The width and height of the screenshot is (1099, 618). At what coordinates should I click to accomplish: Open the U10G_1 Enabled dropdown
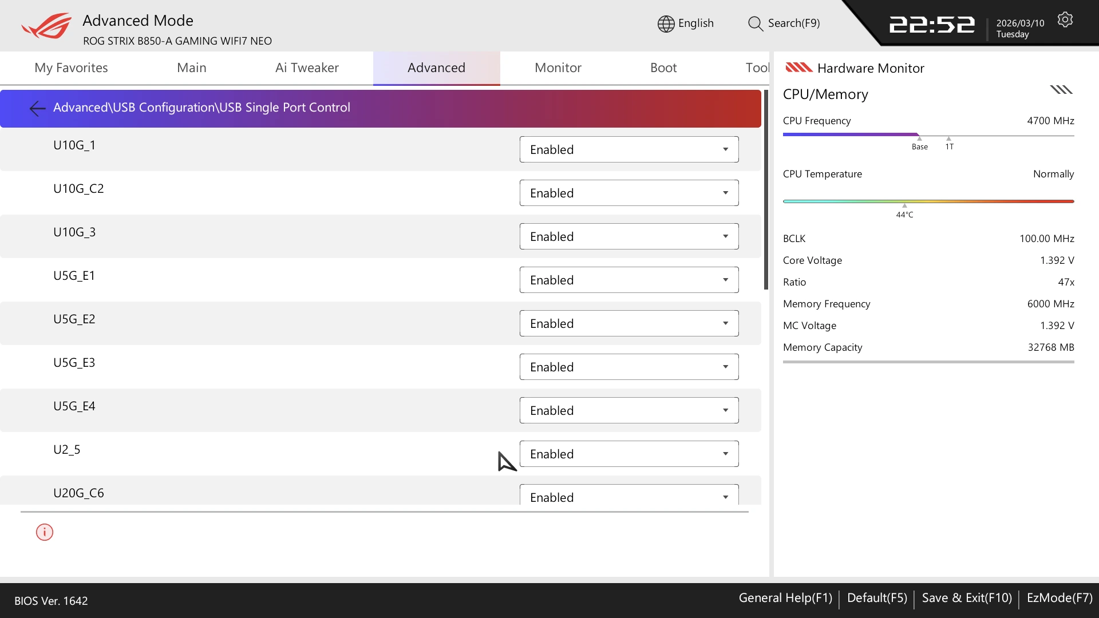pyautogui.click(x=628, y=149)
